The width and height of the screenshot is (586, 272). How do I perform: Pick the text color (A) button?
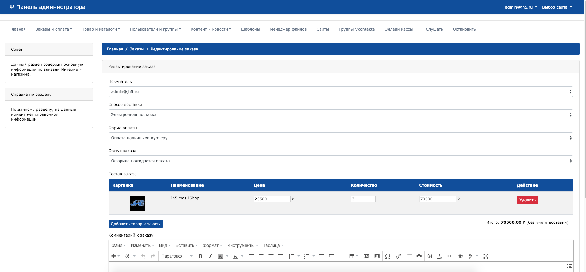(x=235, y=256)
